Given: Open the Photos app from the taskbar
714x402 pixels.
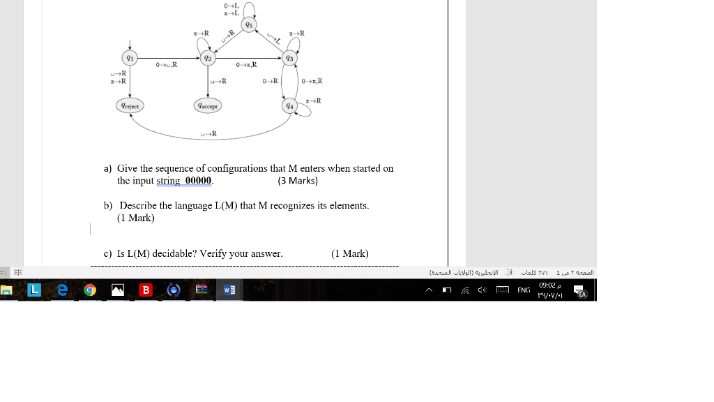Looking at the screenshot, I should tap(117, 289).
